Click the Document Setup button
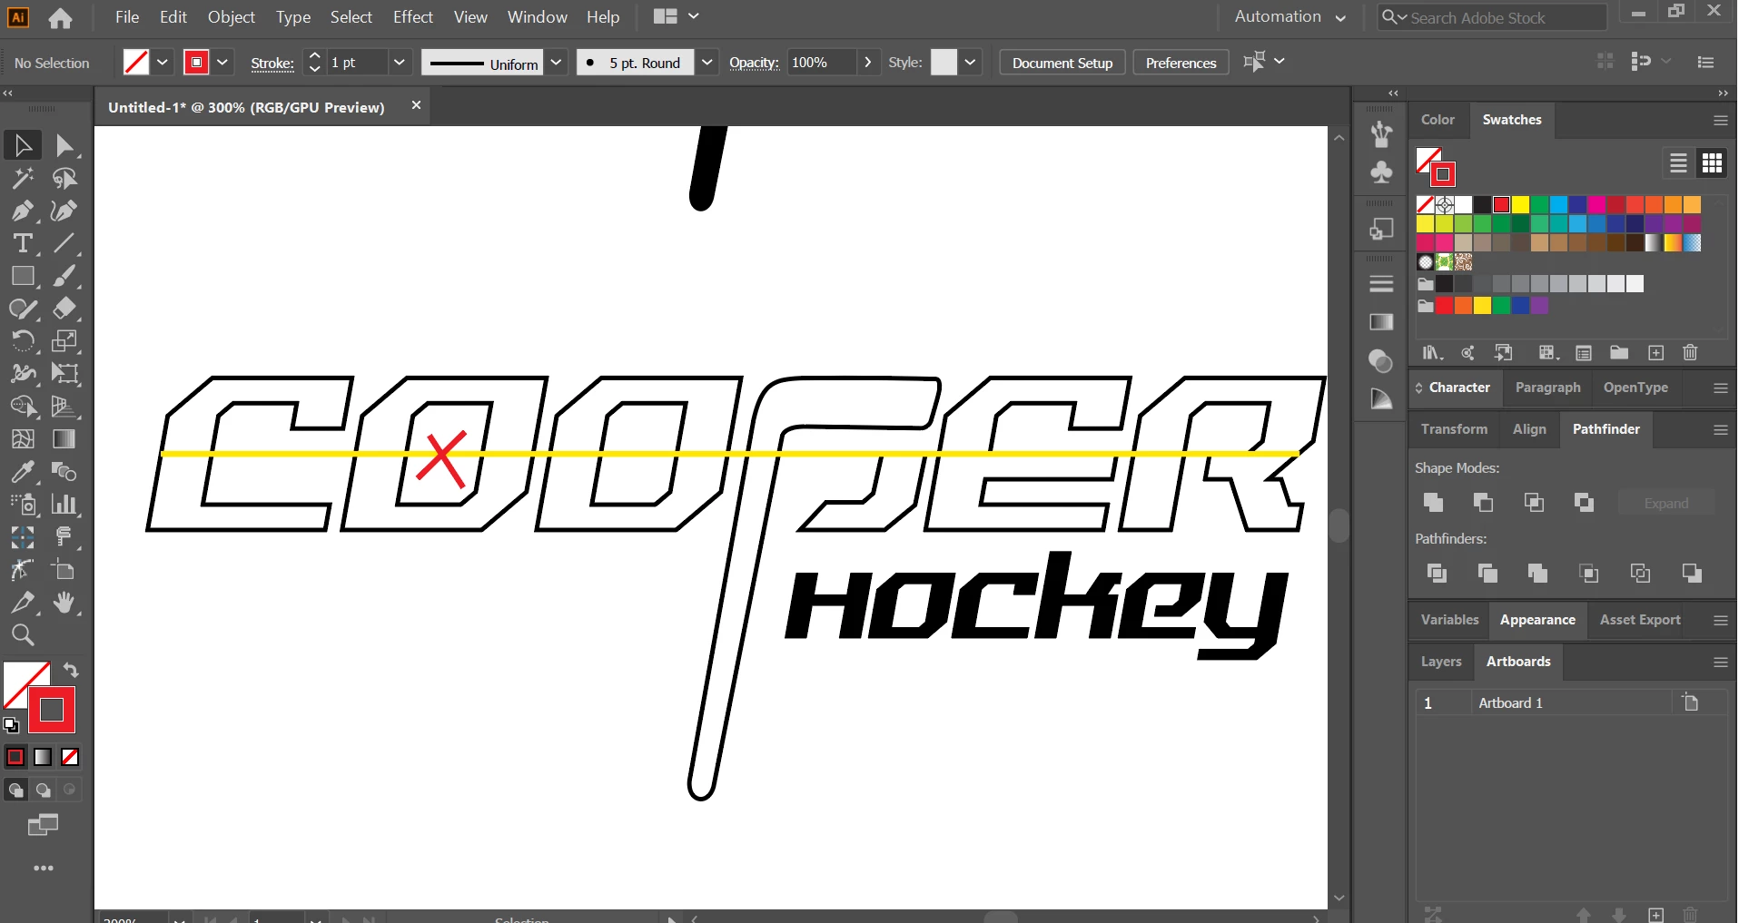 pos(1062,63)
